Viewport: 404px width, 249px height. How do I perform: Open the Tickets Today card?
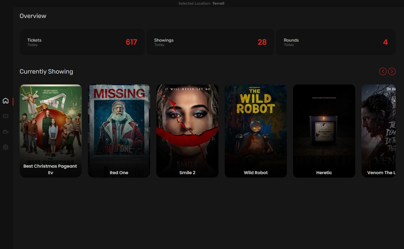click(82, 42)
